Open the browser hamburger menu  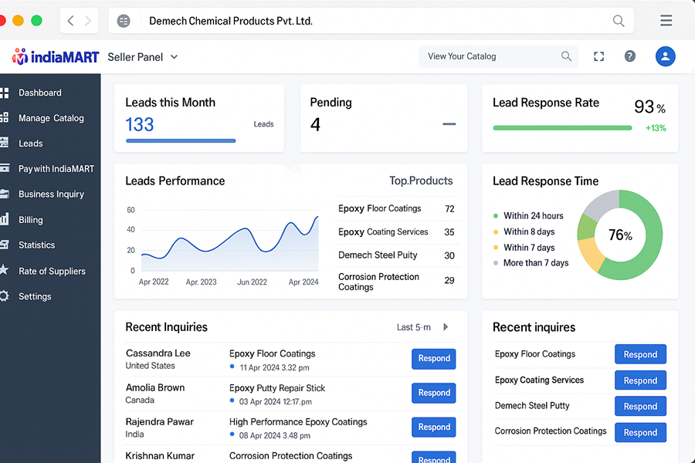pyautogui.click(x=666, y=20)
